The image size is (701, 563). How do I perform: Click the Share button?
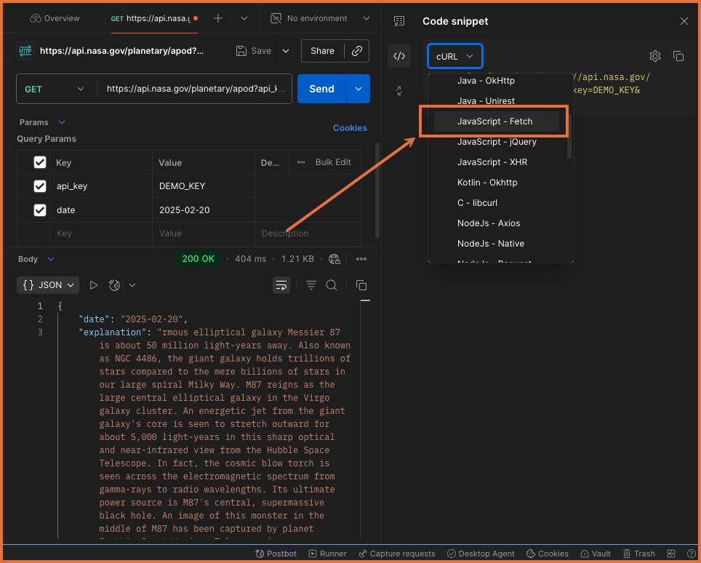pyautogui.click(x=322, y=51)
